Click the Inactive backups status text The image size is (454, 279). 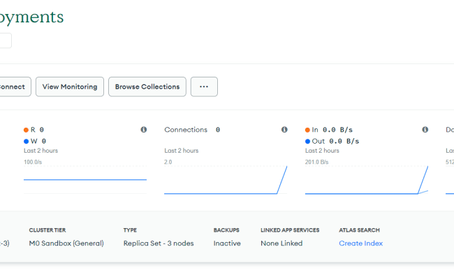pyautogui.click(x=227, y=243)
